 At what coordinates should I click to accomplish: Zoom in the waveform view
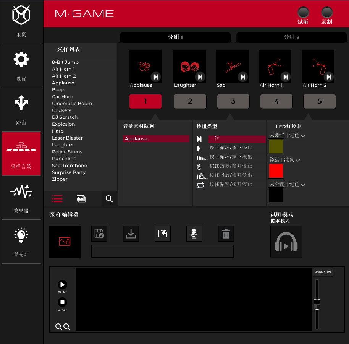pyautogui.click(x=67, y=327)
